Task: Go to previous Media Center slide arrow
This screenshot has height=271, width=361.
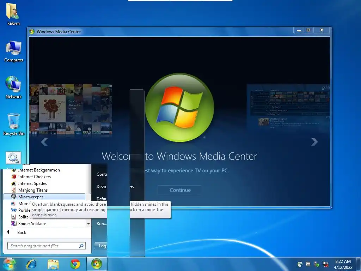Action: point(44,142)
